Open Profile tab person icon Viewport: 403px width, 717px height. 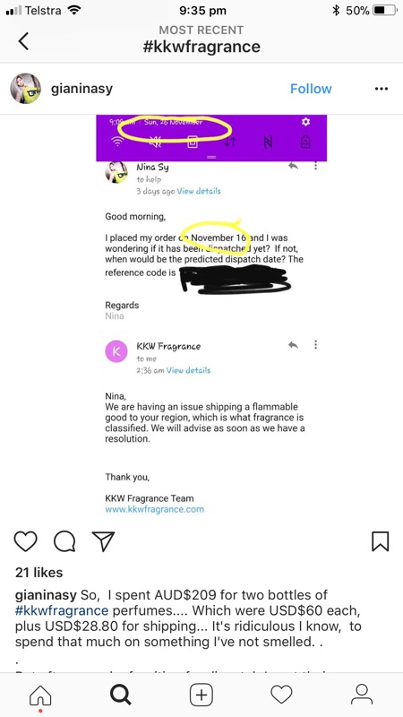[x=362, y=695]
